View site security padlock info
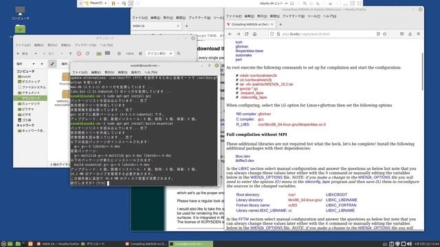This screenshot has height=247, width=440. tap(278, 34)
